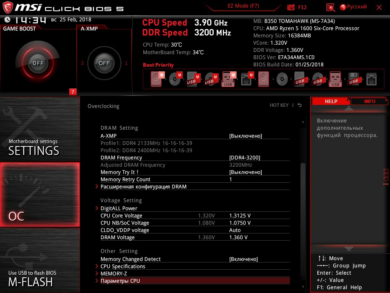Open the BIOS search magnifier icon
390x293 pixels.
coord(330,8)
